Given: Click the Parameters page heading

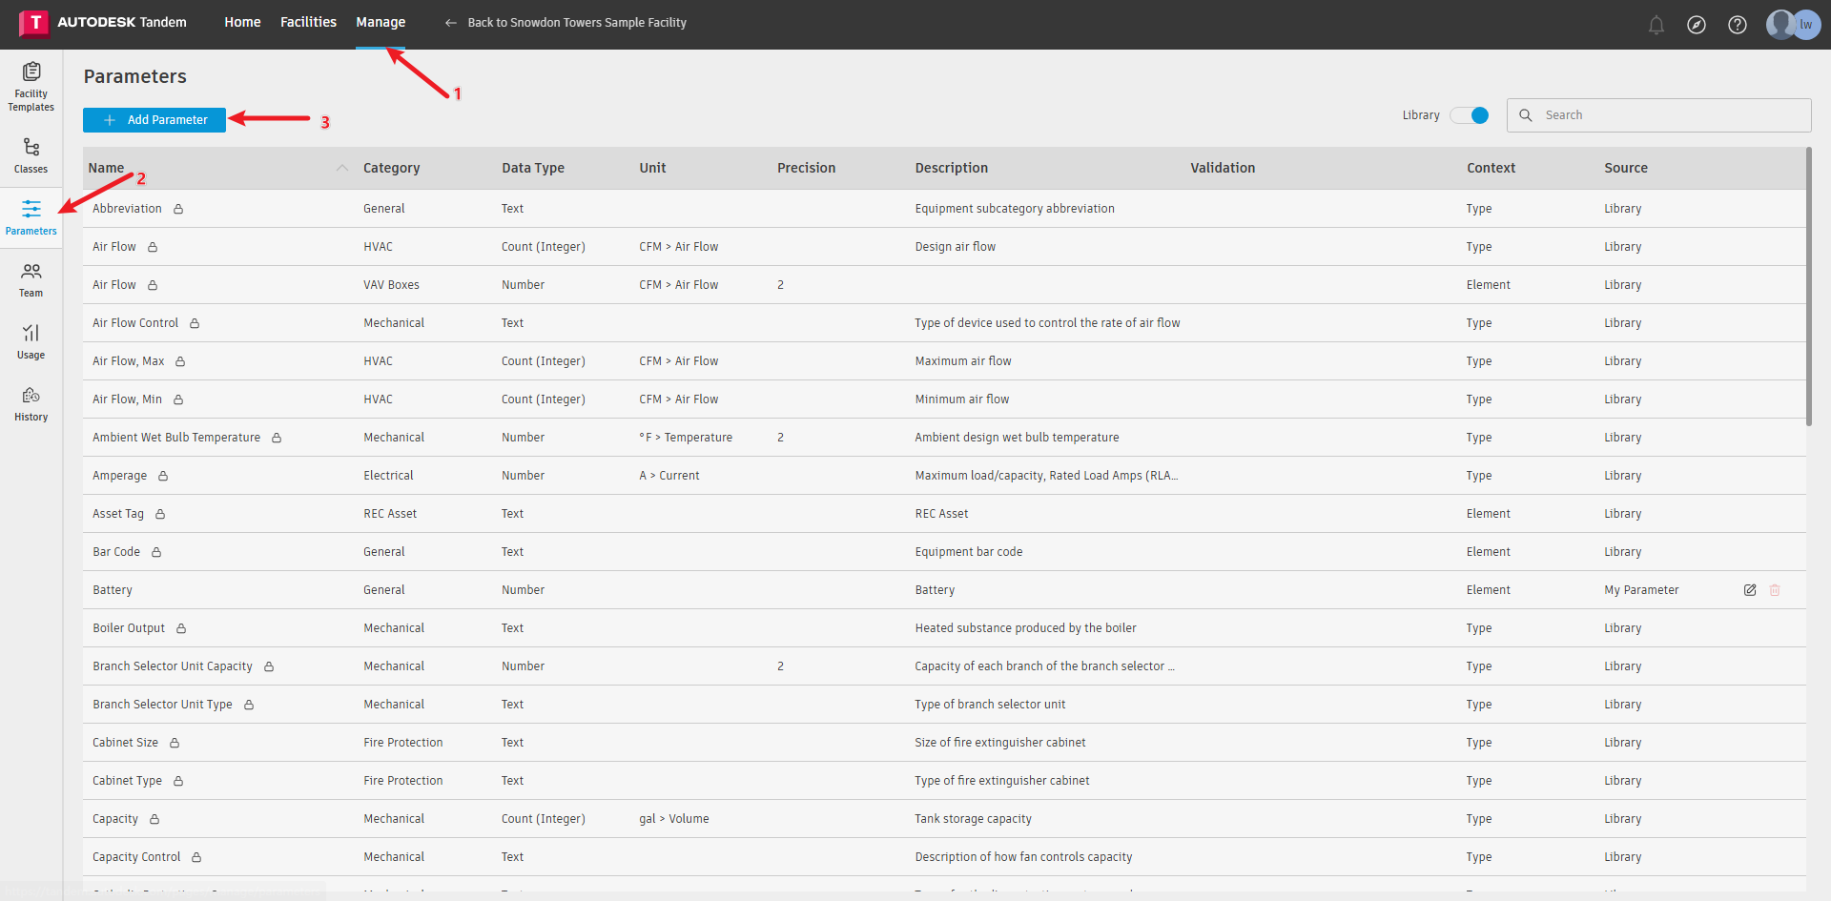Looking at the screenshot, I should (x=135, y=76).
